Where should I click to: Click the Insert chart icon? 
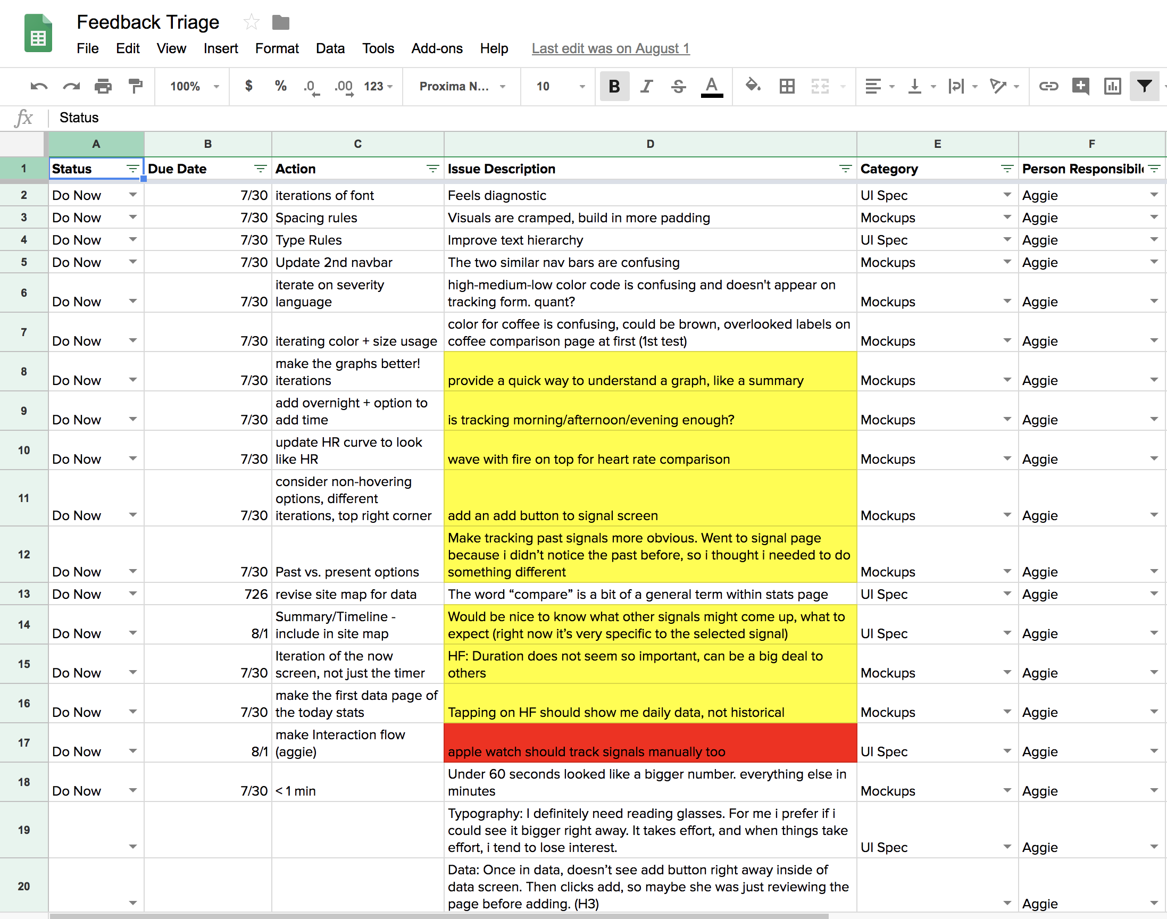1112,86
